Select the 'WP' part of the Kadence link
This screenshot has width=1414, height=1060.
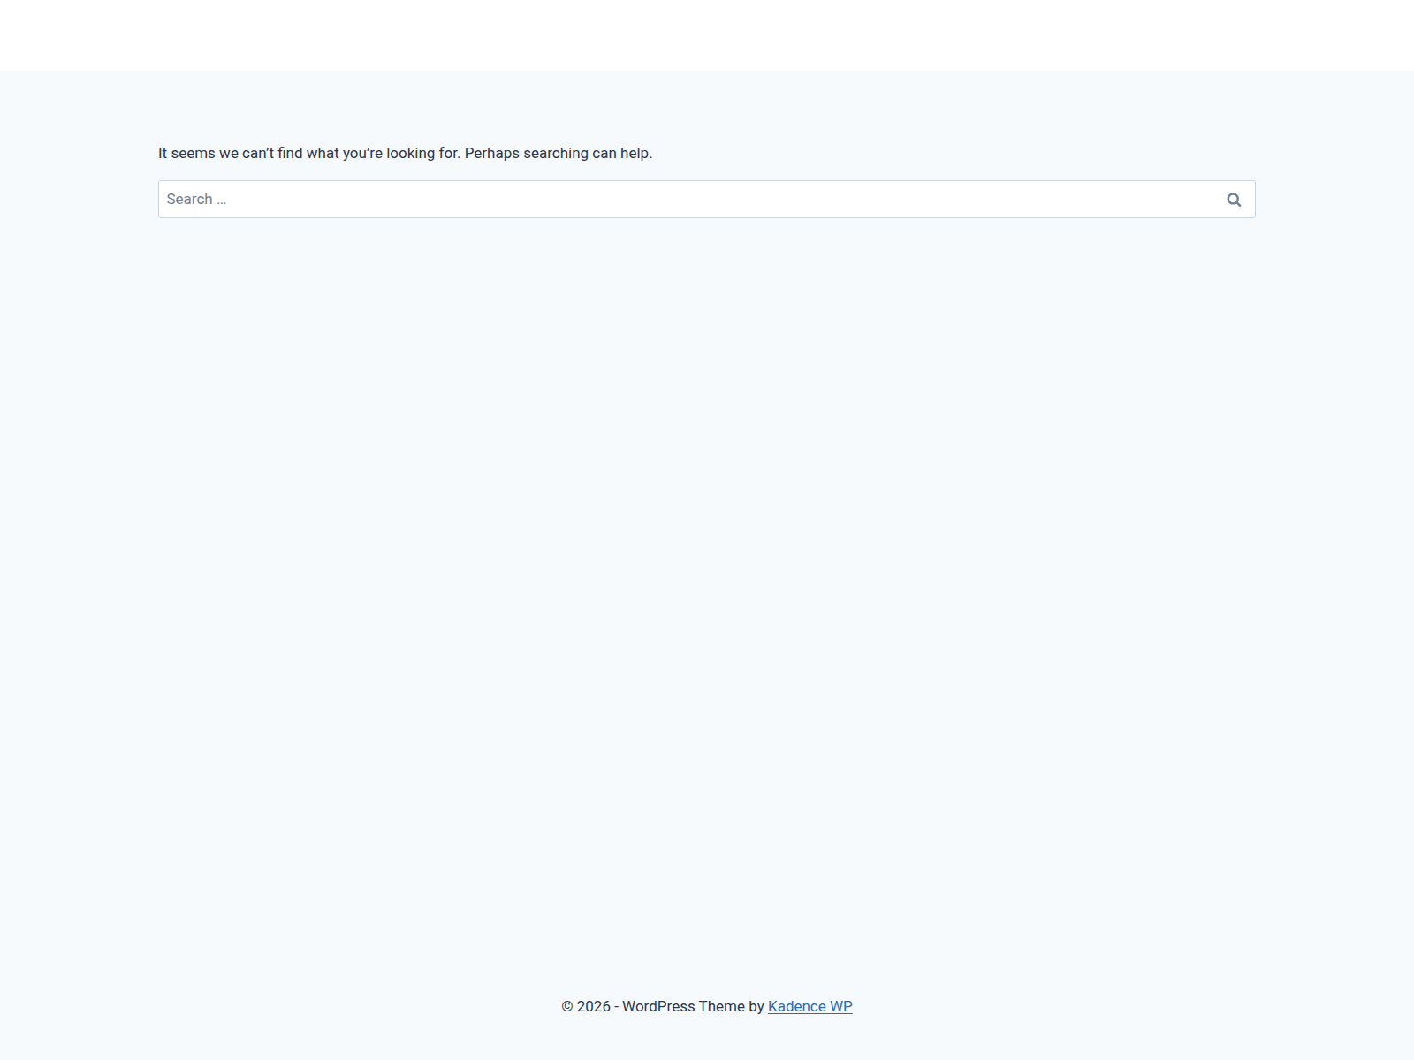pyautogui.click(x=841, y=1006)
